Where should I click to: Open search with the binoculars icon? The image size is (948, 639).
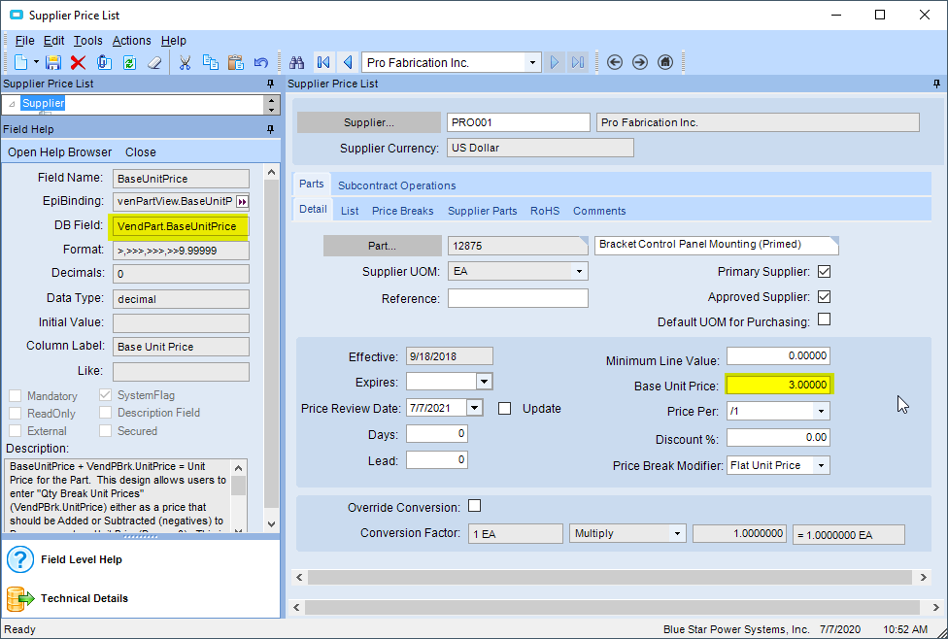[x=296, y=62]
